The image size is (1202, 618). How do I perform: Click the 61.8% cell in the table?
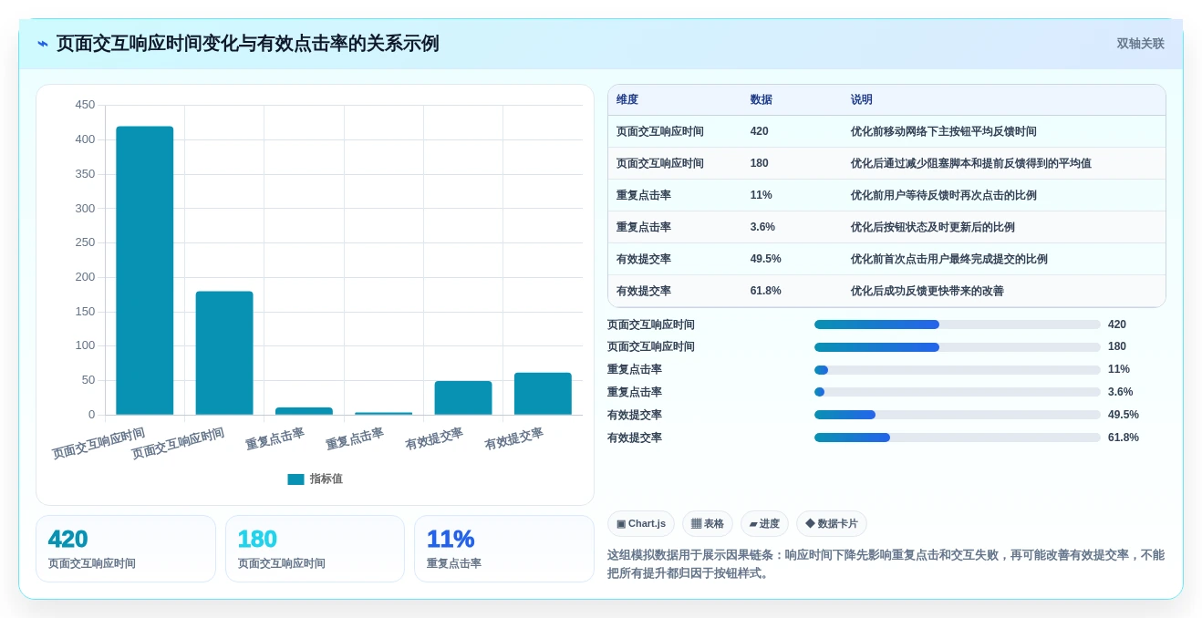[x=793, y=291]
